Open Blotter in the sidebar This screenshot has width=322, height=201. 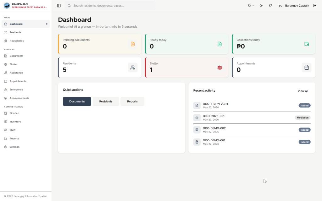(26, 64)
